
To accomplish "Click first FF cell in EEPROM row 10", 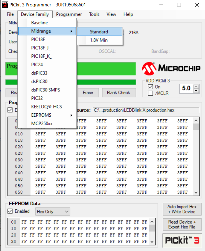I will pyautogui.click(x=24, y=228).
